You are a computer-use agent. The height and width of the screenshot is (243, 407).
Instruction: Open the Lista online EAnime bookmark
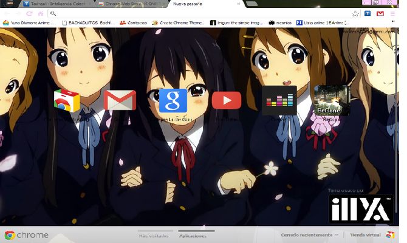coord(323,23)
